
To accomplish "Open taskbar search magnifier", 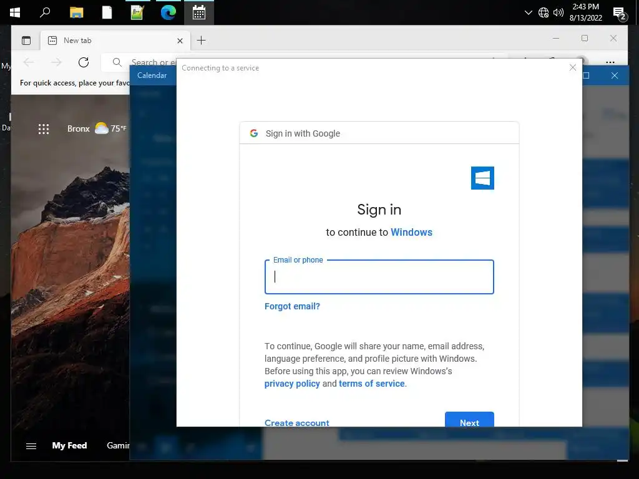I will tap(45, 12).
